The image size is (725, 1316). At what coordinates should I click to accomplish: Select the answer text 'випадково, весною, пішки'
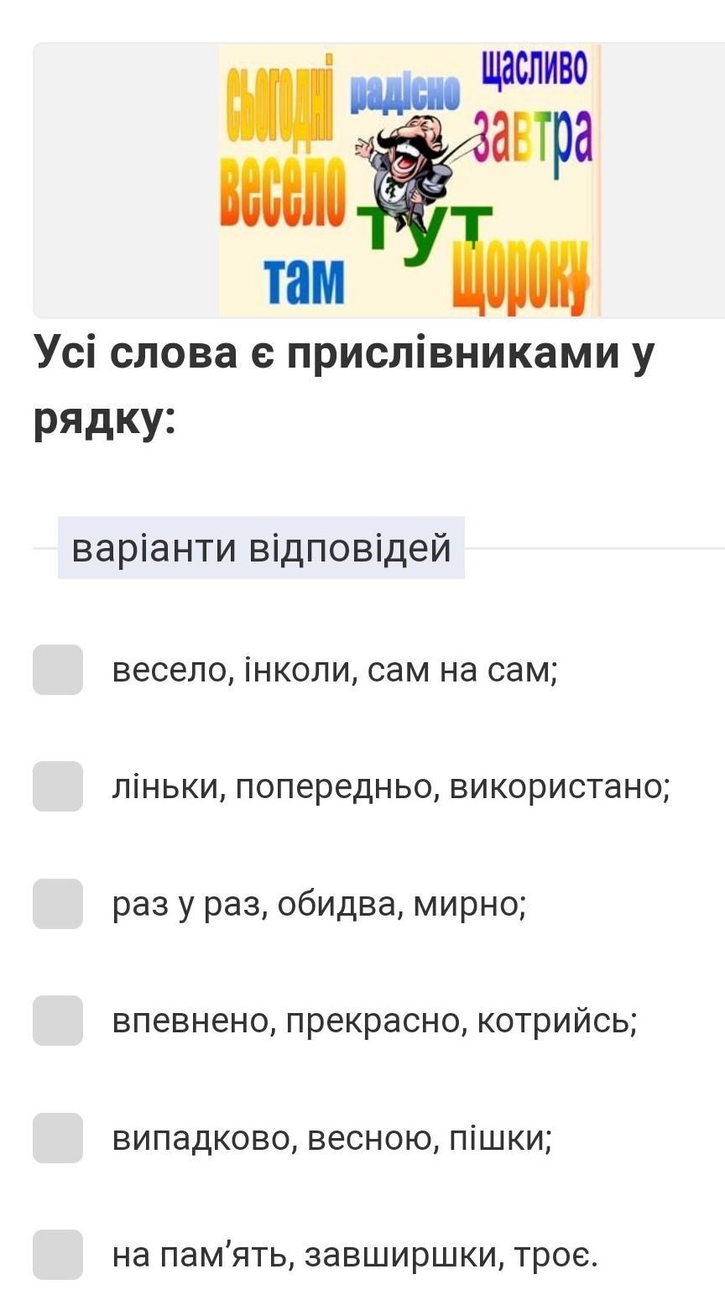click(332, 1138)
